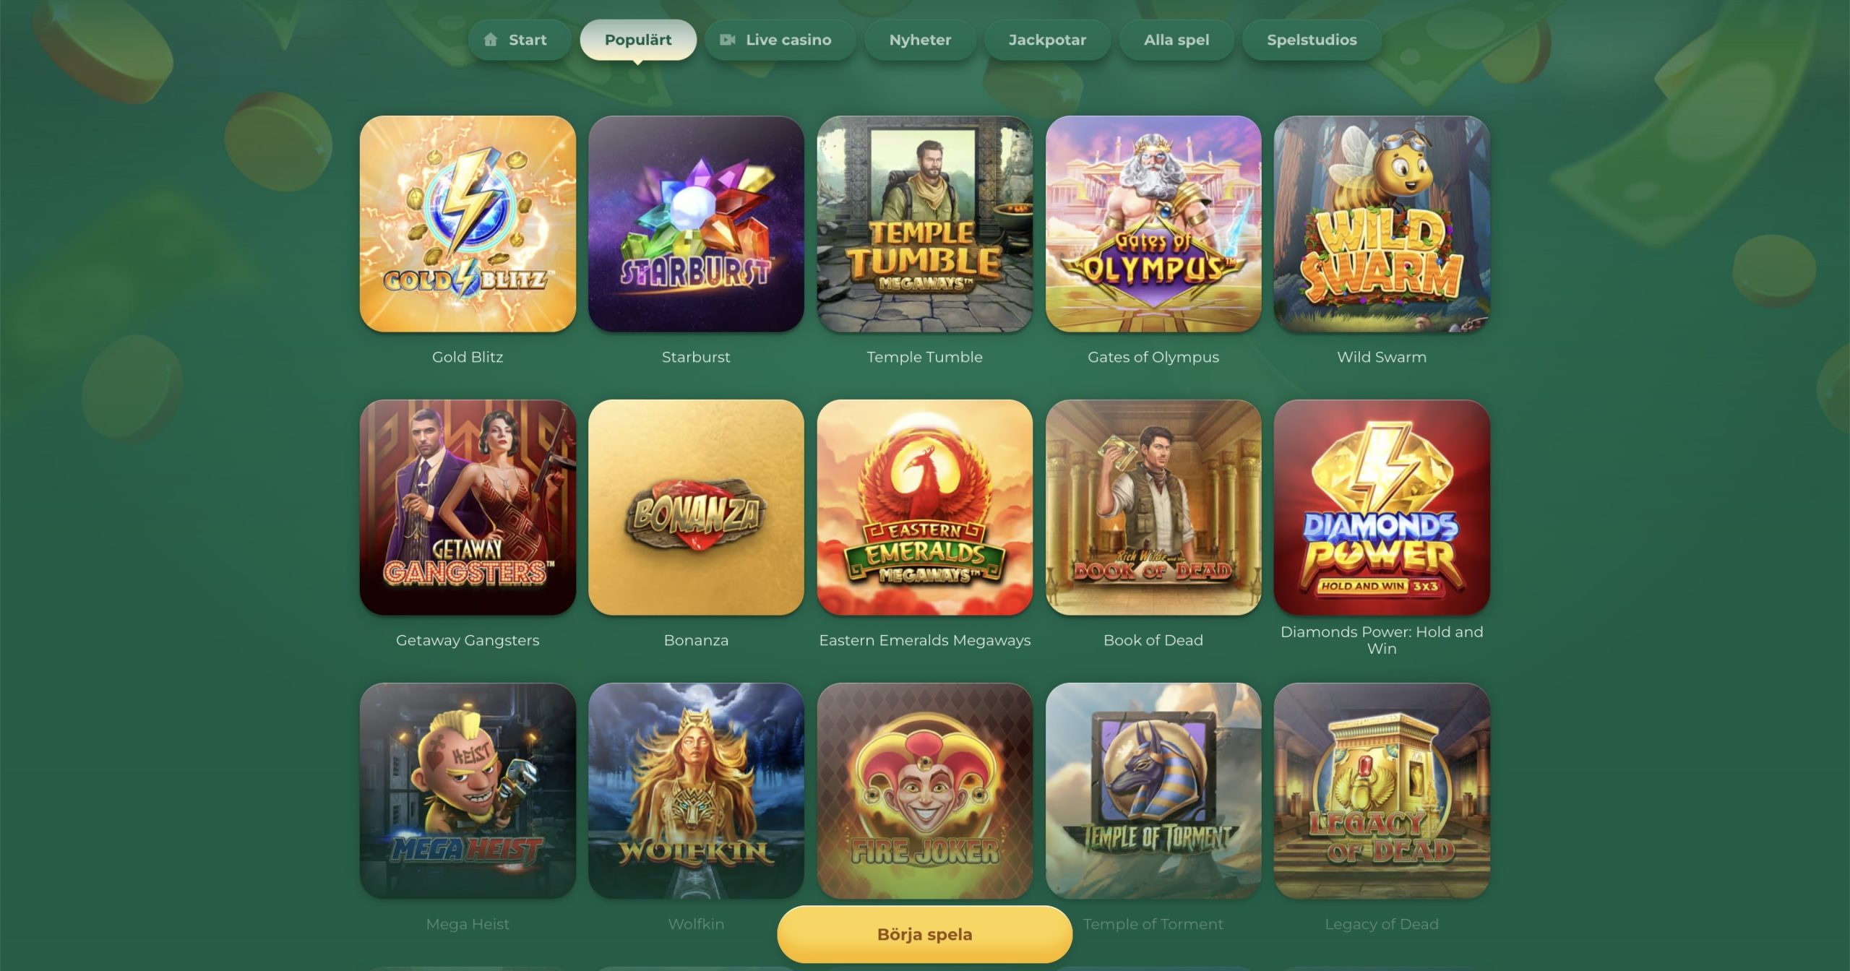The height and width of the screenshot is (971, 1850).
Task: Switch to the Live casino tab
Action: (779, 40)
